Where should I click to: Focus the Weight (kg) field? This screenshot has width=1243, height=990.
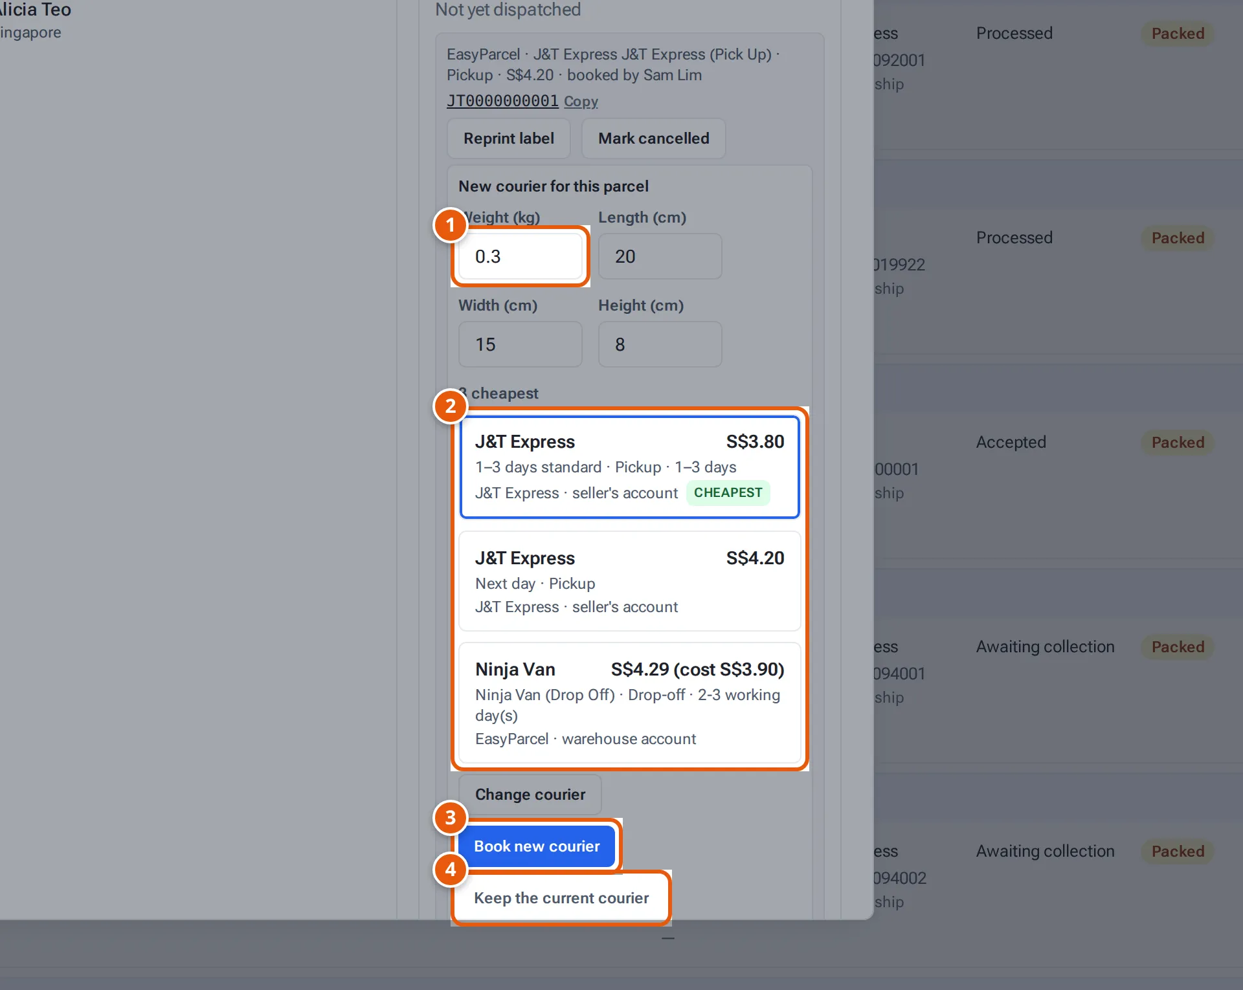(521, 256)
